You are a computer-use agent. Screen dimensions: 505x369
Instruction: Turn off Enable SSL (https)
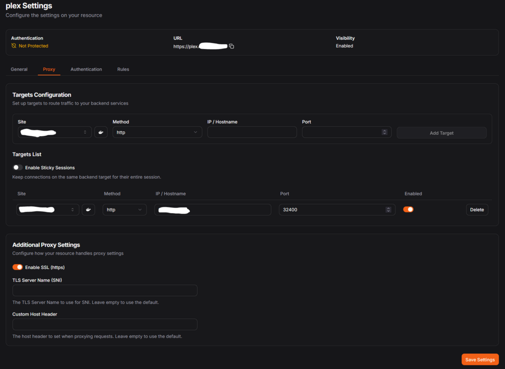[x=17, y=267]
